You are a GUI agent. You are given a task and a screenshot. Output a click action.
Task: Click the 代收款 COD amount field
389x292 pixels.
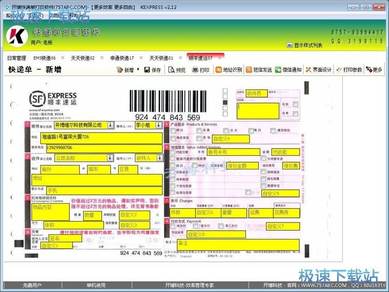point(286,152)
